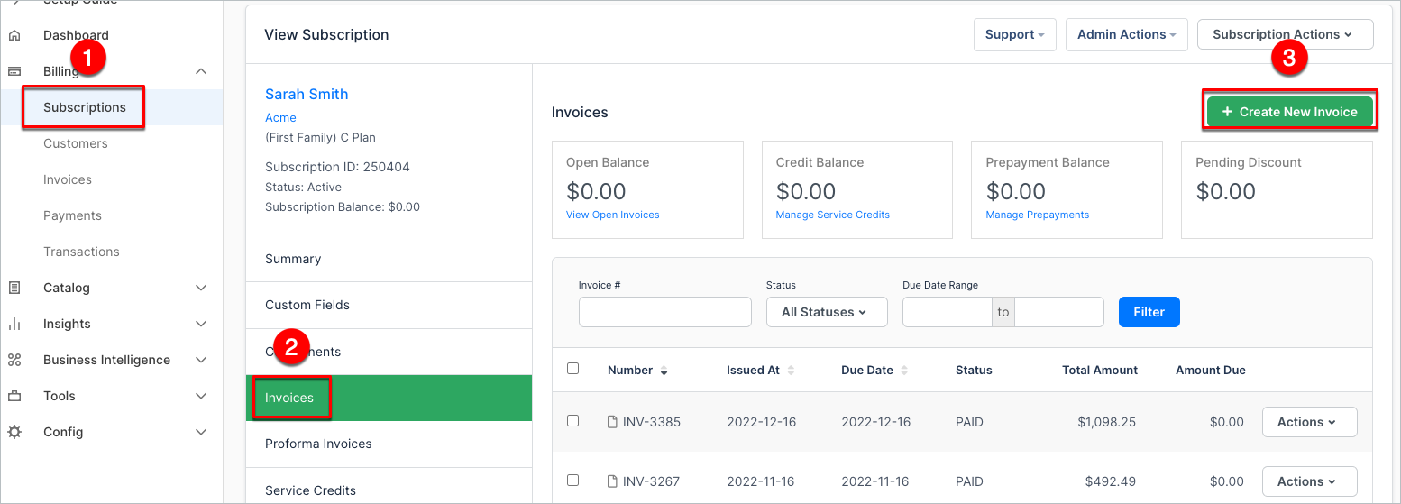
Task: Click the Create New Invoice button
Action: (x=1289, y=112)
